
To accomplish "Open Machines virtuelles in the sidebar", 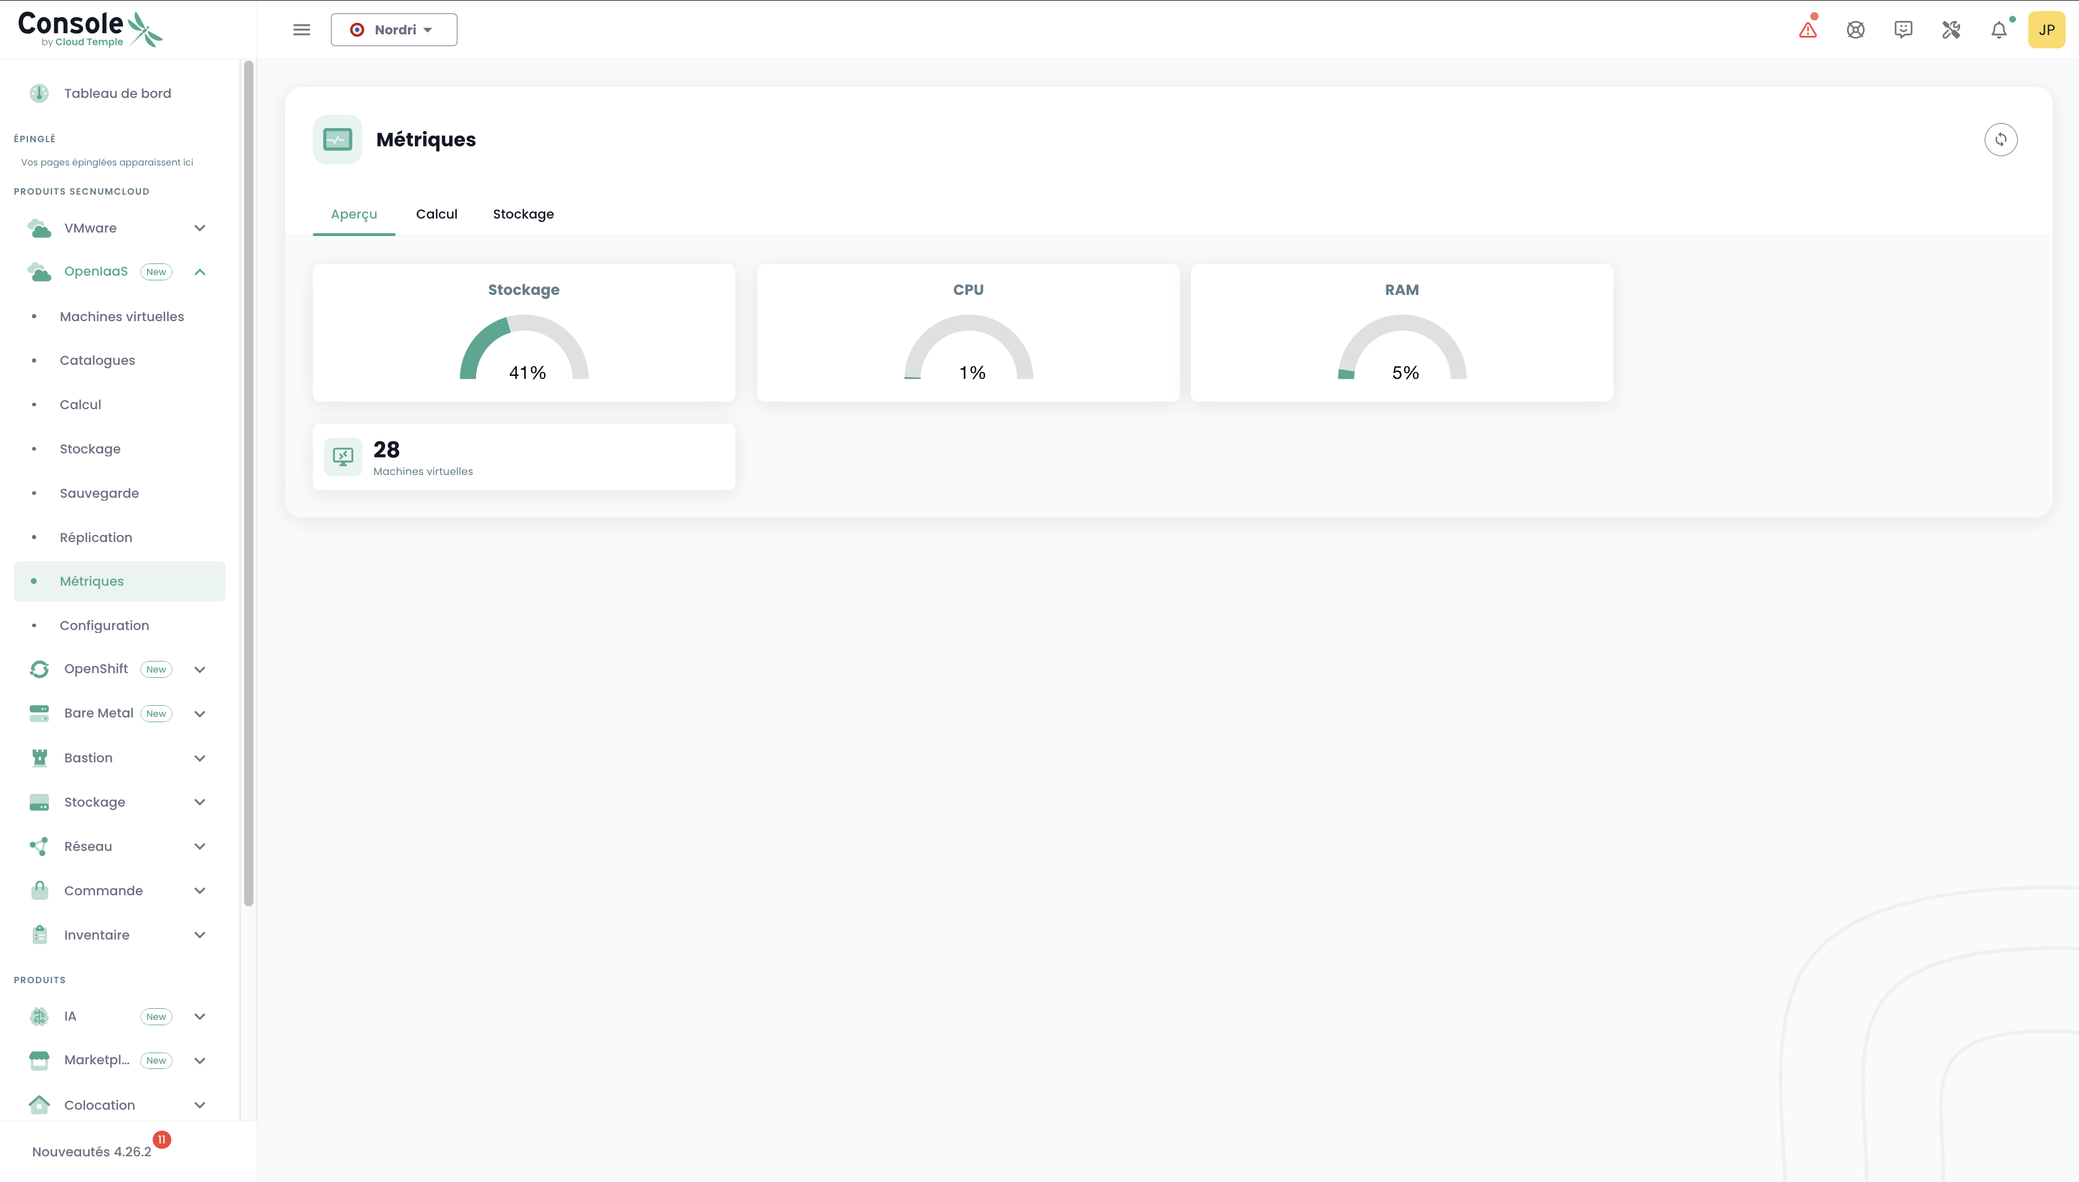I will pyautogui.click(x=122, y=316).
